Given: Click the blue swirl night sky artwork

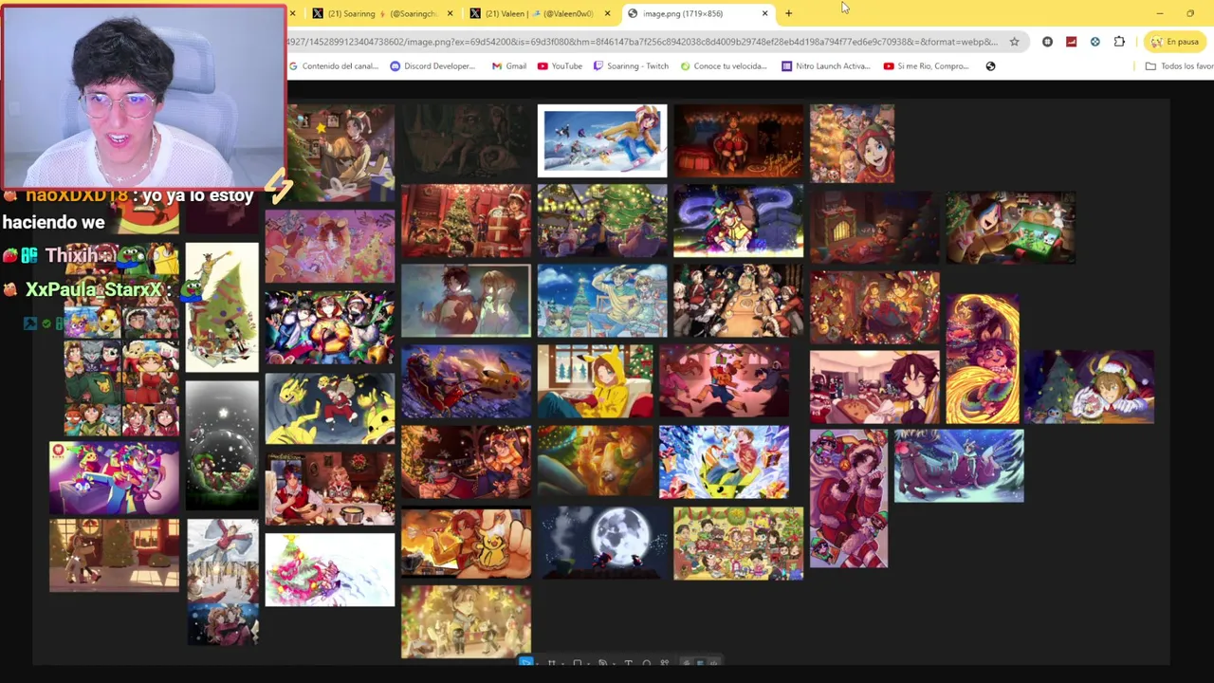Looking at the screenshot, I should 739,221.
